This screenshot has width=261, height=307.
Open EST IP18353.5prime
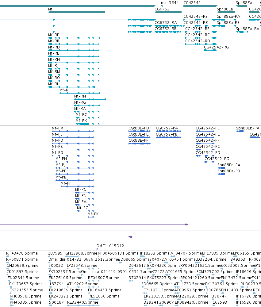155,253
